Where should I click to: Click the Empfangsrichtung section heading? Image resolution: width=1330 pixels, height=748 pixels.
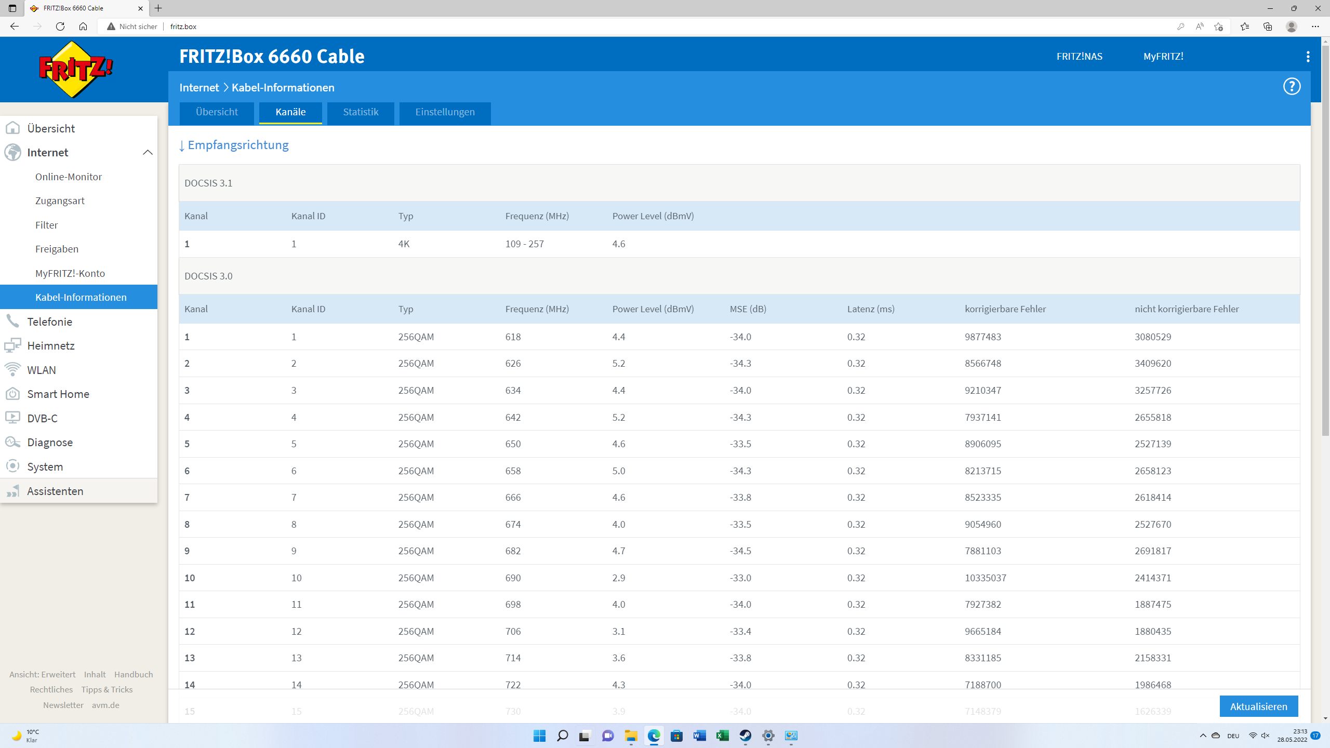click(233, 145)
